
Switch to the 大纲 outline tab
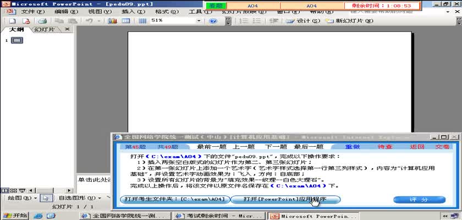pos(16,30)
